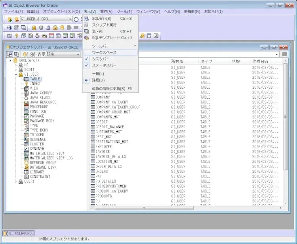Expand the HR user tree node
This screenshot has width=297, height=244.
(x=16, y=65)
